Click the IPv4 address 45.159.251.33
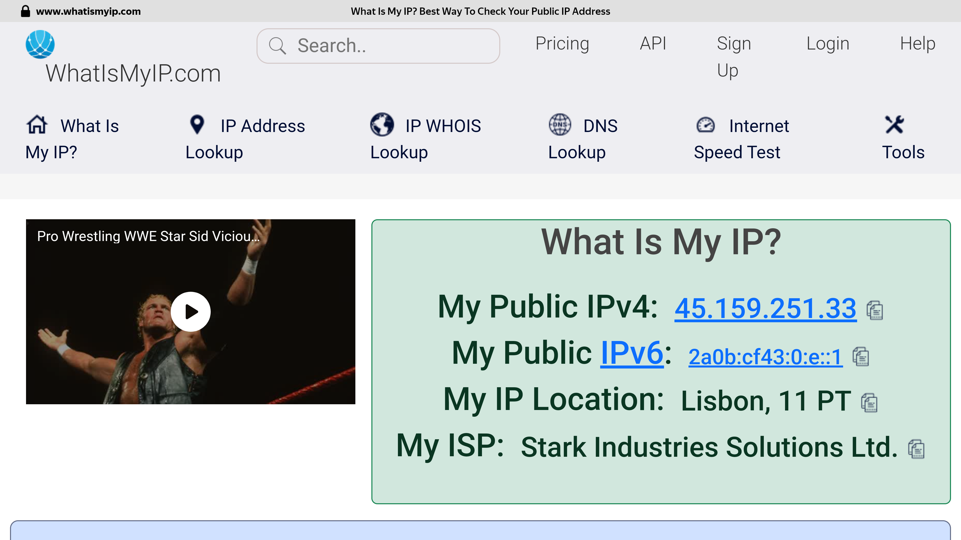The image size is (961, 540). pyautogui.click(x=765, y=308)
